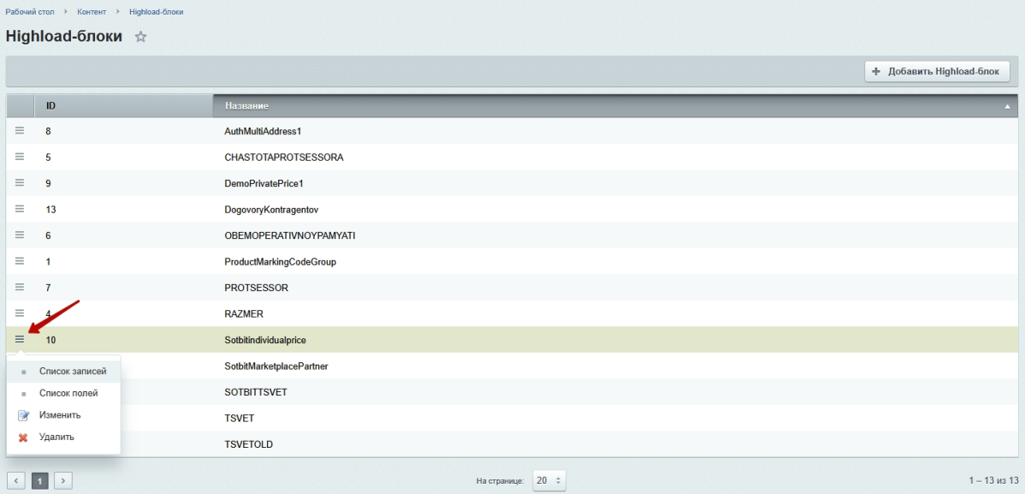Click the 'Контент' breadcrumb link
Image resolution: width=1025 pixels, height=494 pixels.
(x=103, y=12)
